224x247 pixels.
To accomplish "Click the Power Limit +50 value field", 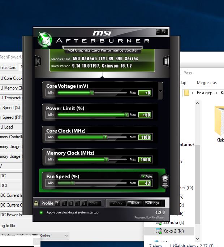I will (x=145, y=115).
